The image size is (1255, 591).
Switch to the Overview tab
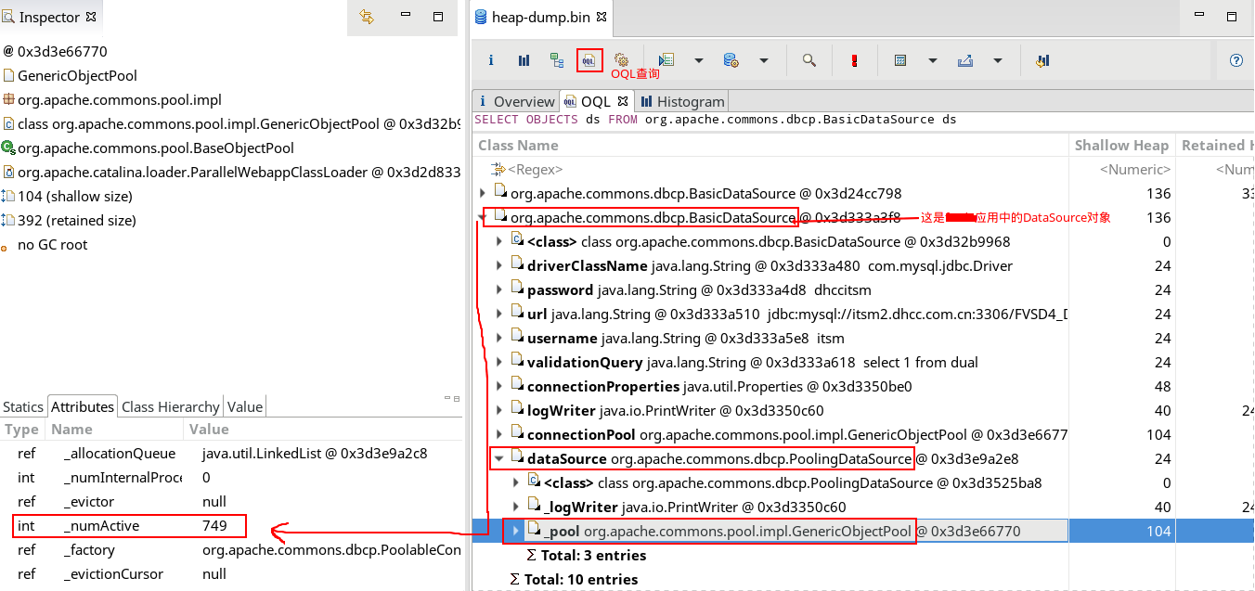click(x=524, y=101)
